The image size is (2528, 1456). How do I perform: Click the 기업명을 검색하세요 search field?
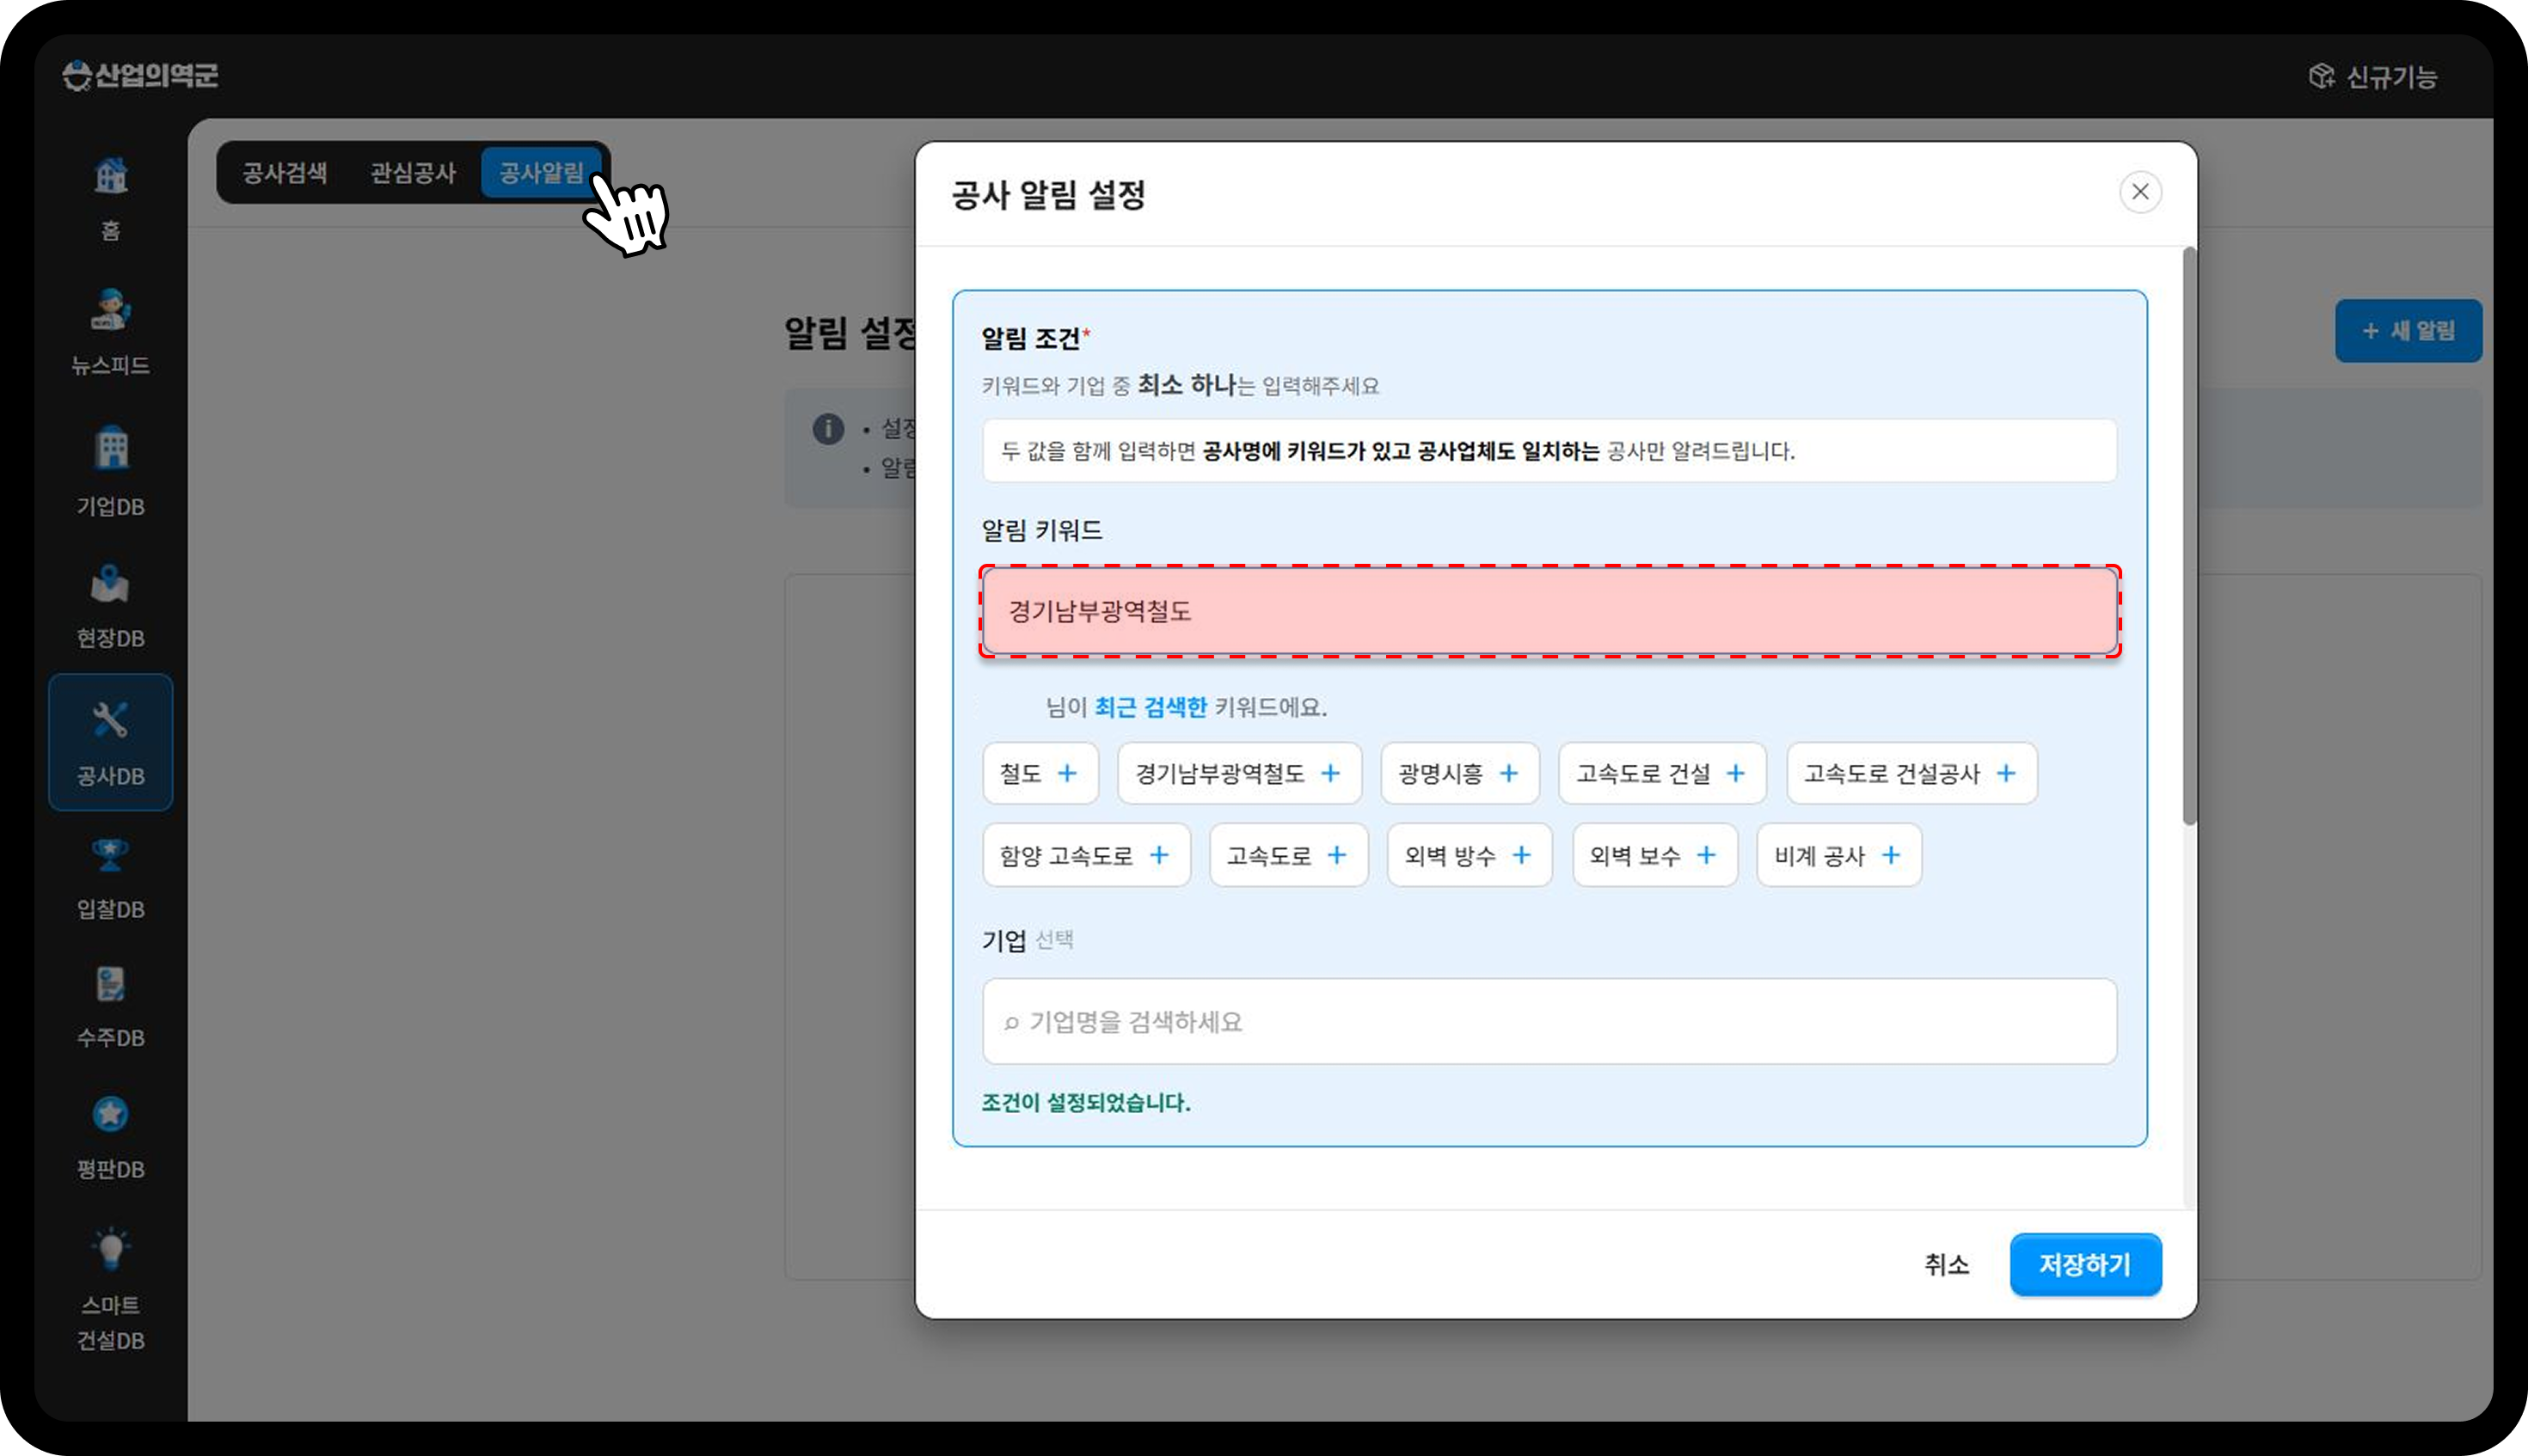click(1549, 1021)
